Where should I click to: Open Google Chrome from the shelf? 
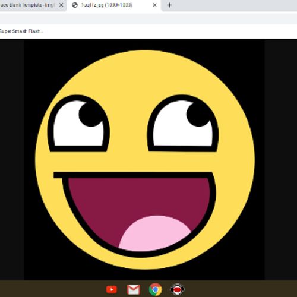pyautogui.click(x=156, y=289)
